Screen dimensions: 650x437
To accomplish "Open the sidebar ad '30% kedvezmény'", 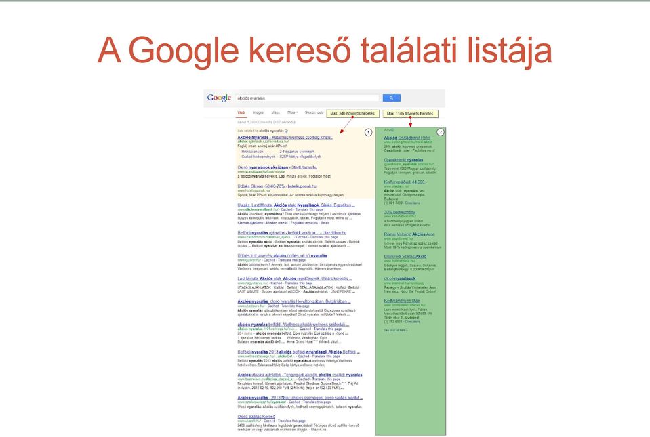I will coord(399,212).
